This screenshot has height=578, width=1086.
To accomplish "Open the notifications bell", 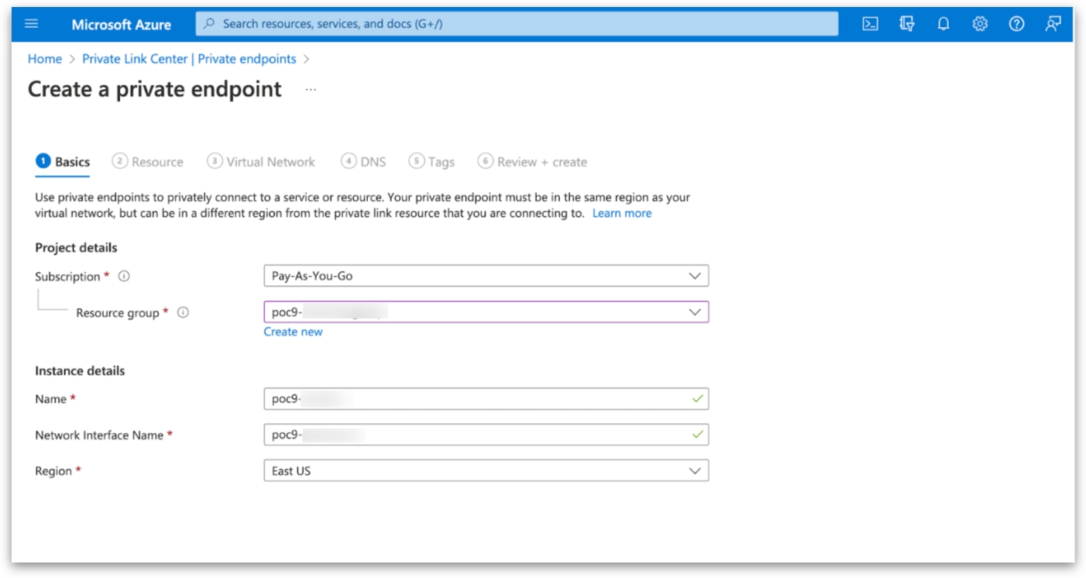I will [x=943, y=24].
